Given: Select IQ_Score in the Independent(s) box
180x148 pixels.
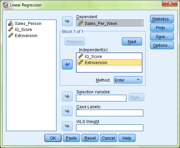Looking at the screenshot, I should coord(109,56).
